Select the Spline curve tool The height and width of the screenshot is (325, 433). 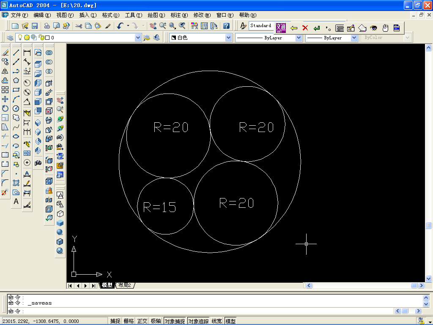click(16, 127)
